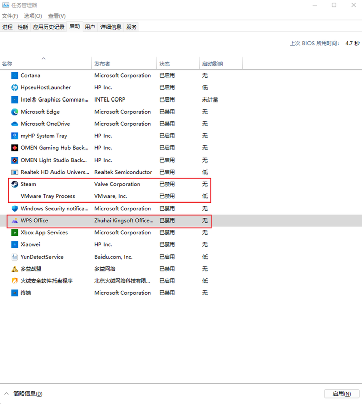Select the Realtek HD Audio icon

point(15,172)
